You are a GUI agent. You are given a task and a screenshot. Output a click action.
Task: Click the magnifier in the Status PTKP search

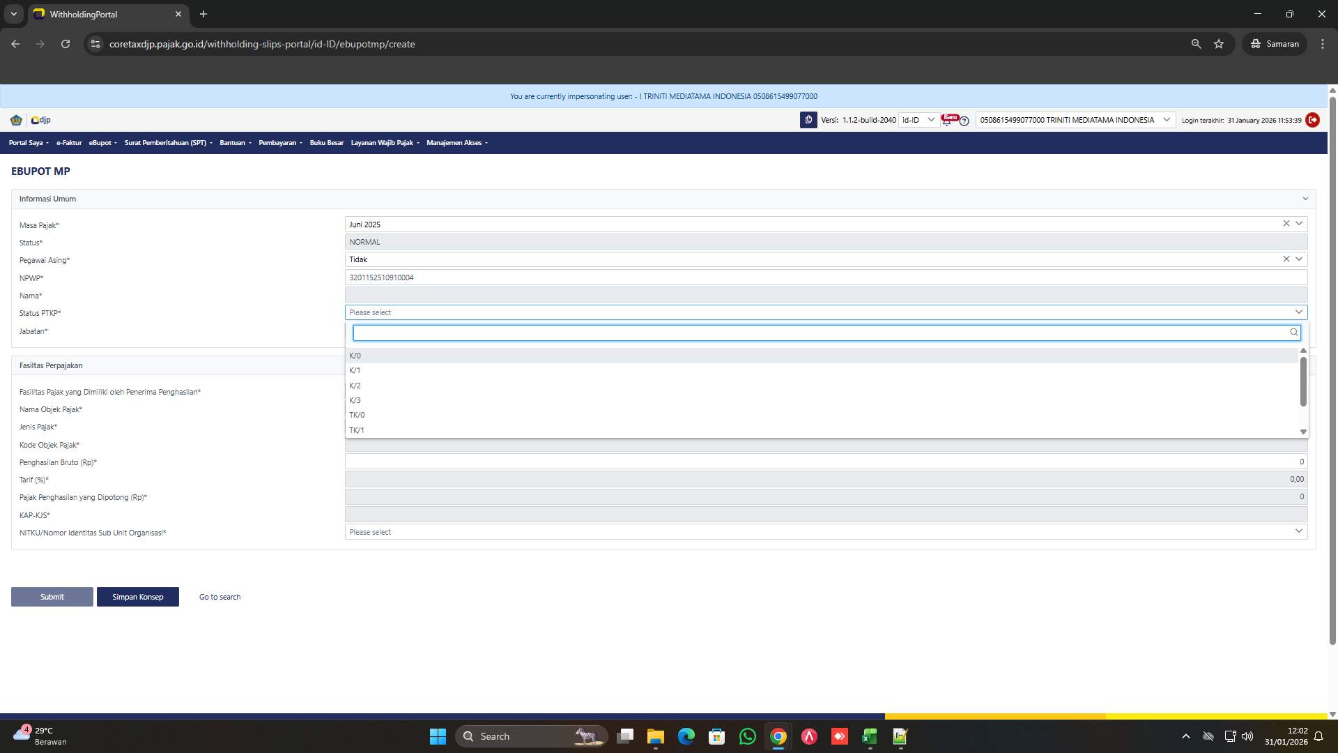click(x=1293, y=333)
